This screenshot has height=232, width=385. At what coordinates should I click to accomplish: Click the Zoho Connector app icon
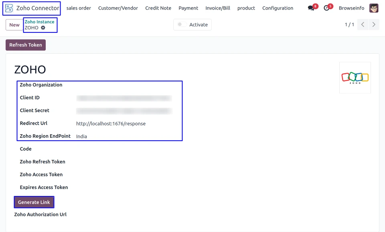click(x=9, y=8)
